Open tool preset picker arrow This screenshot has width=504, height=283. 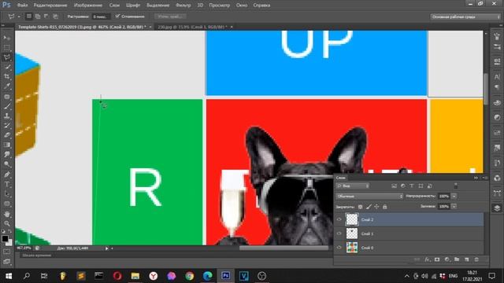19,17
